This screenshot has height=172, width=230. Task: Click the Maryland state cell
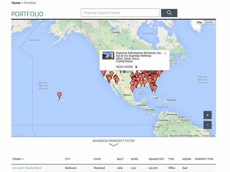click(99, 168)
